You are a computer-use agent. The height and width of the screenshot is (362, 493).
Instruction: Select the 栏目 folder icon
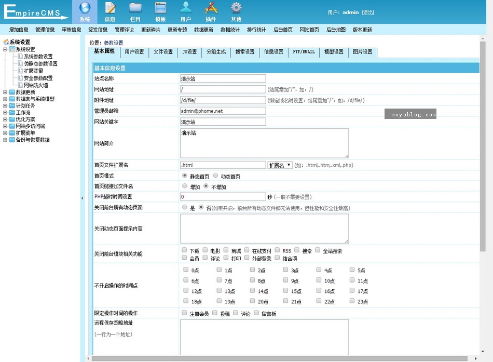pyautogui.click(x=135, y=8)
